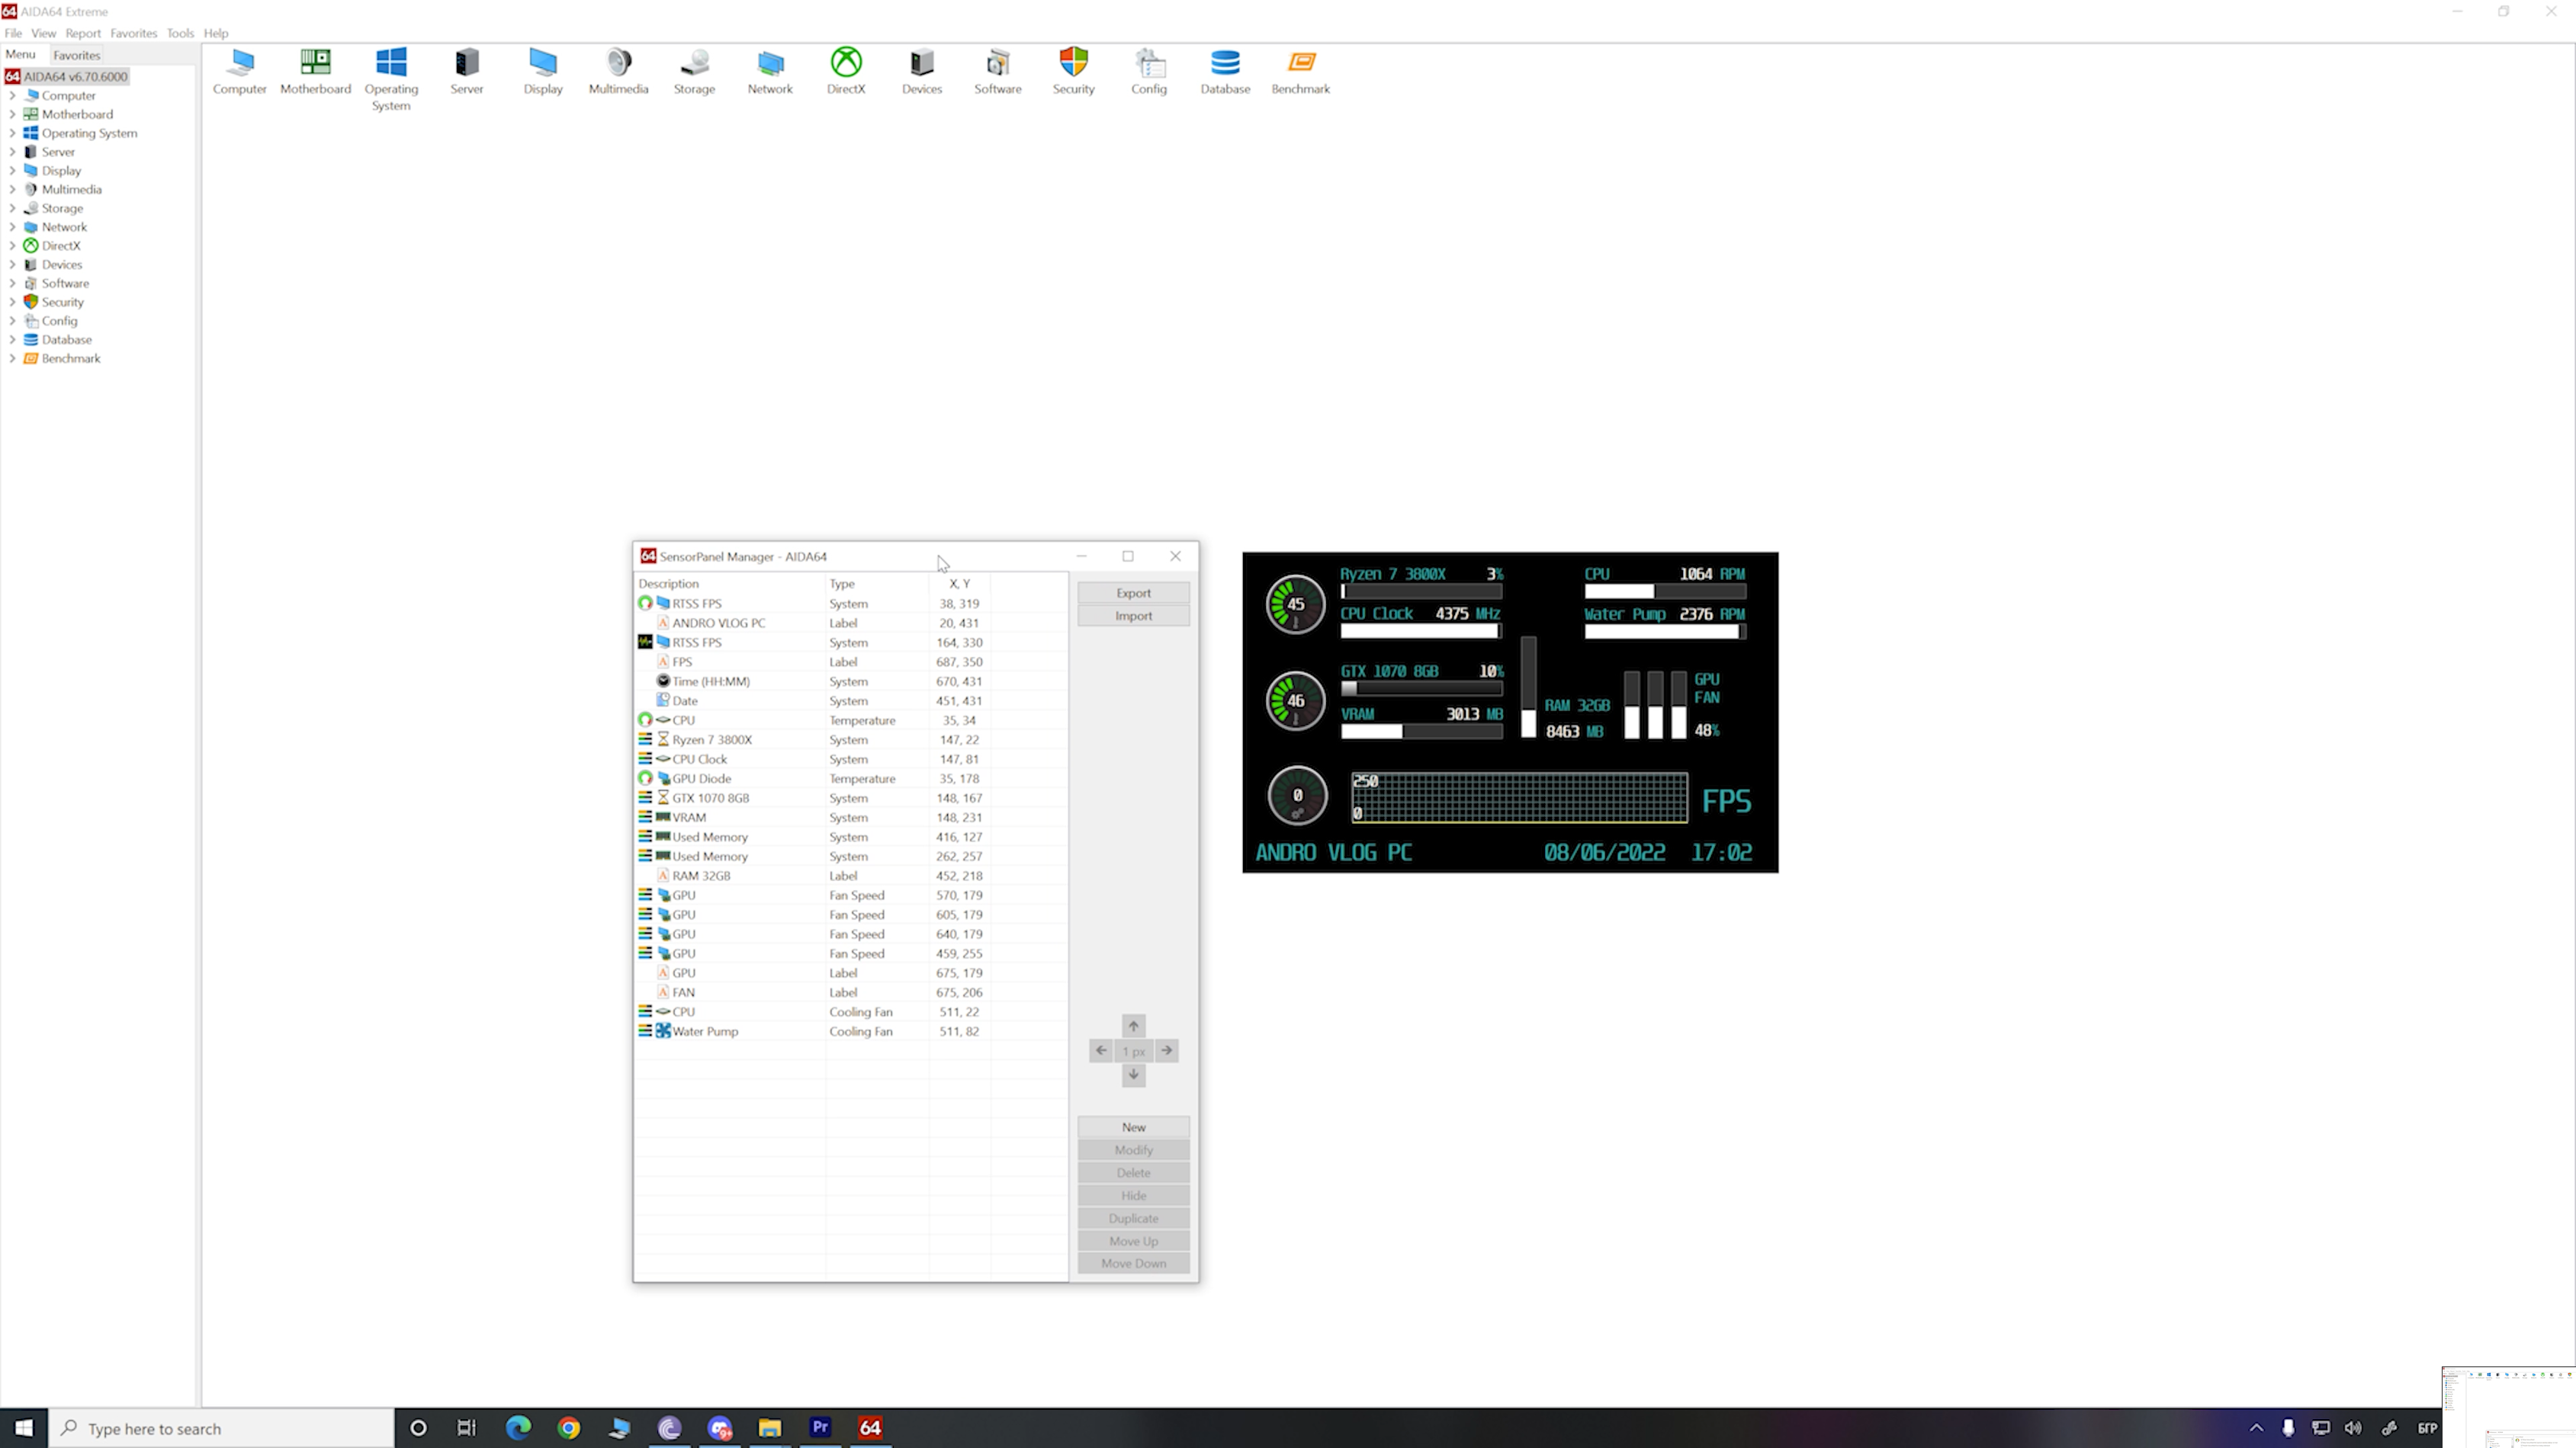Open the Operating System toolbar icon
The image size is (2576, 1448).
(x=391, y=79)
